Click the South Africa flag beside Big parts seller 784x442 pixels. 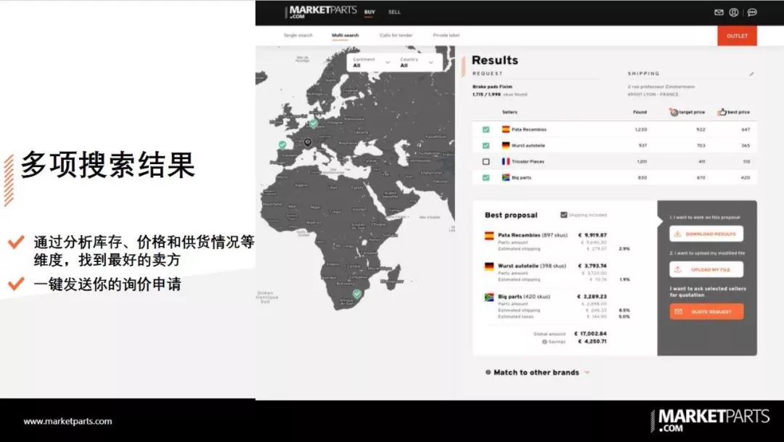pyautogui.click(x=505, y=178)
